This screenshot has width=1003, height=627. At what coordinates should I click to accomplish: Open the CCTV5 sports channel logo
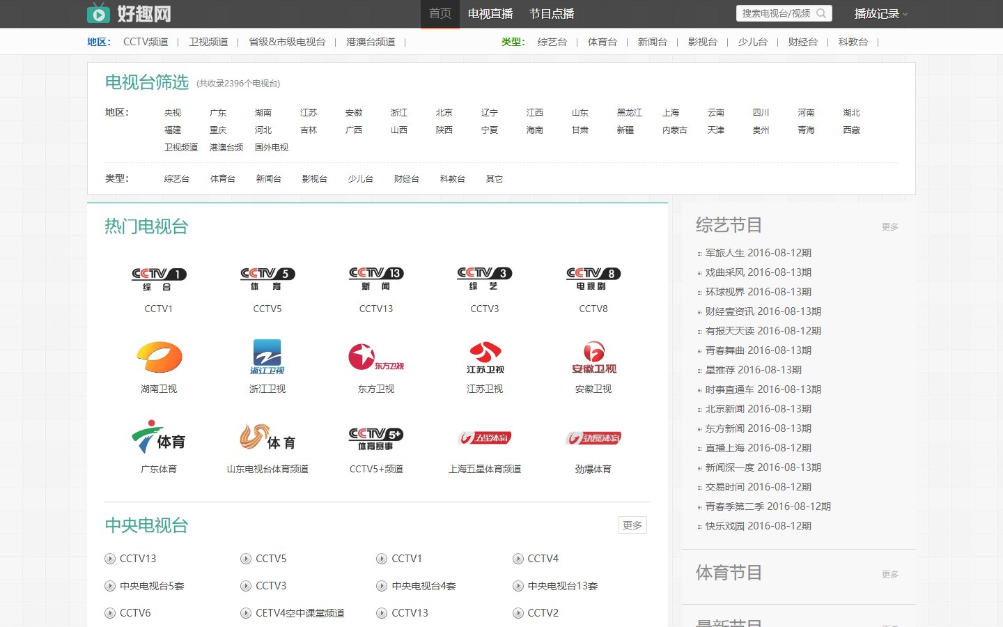pos(267,279)
